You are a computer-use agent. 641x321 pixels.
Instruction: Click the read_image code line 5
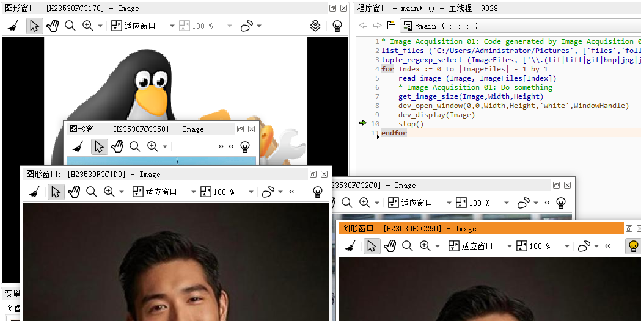477,78
